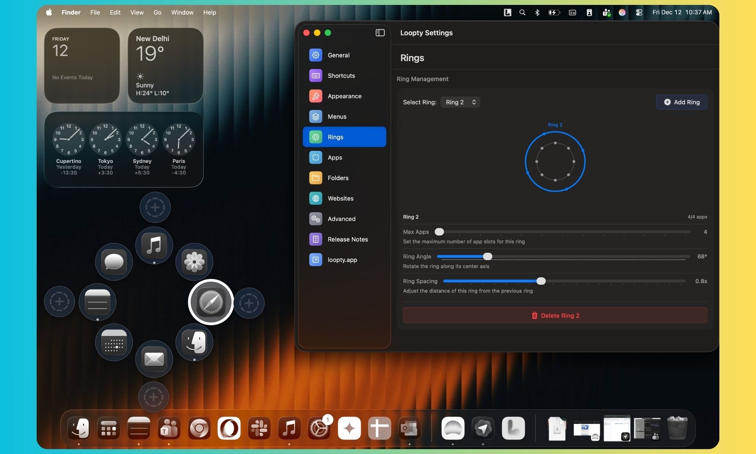The image size is (756, 454).
Task: Select the Websites settings section
Action: point(340,198)
